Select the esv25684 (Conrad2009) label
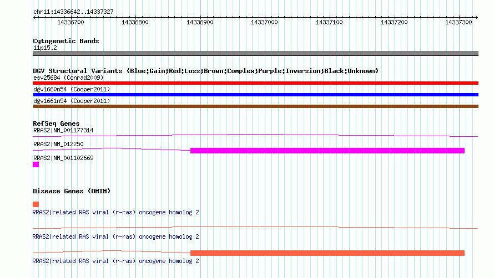The image size is (494, 278). pos(68,78)
